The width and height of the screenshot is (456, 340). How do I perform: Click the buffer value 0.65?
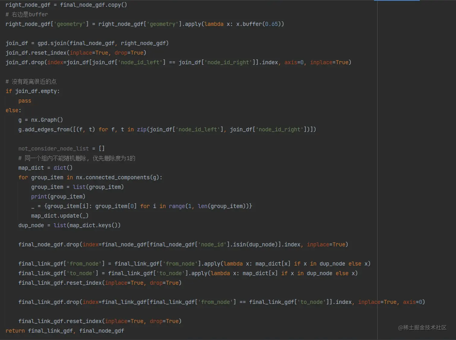click(x=271, y=24)
